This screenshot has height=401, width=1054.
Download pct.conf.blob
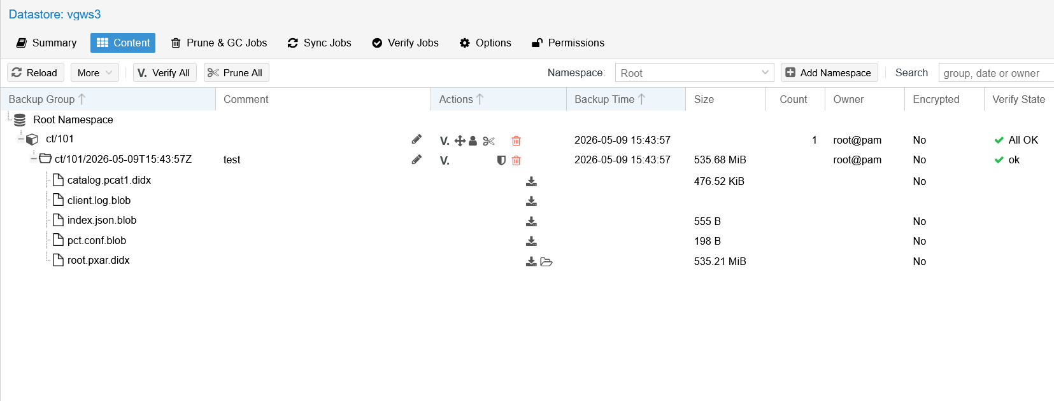click(x=531, y=241)
